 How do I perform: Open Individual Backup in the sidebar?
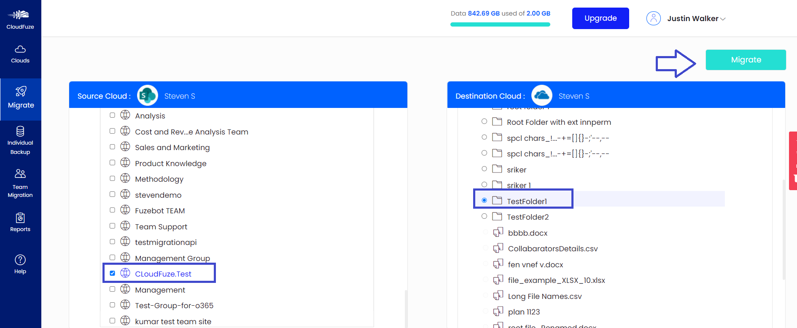20,140
